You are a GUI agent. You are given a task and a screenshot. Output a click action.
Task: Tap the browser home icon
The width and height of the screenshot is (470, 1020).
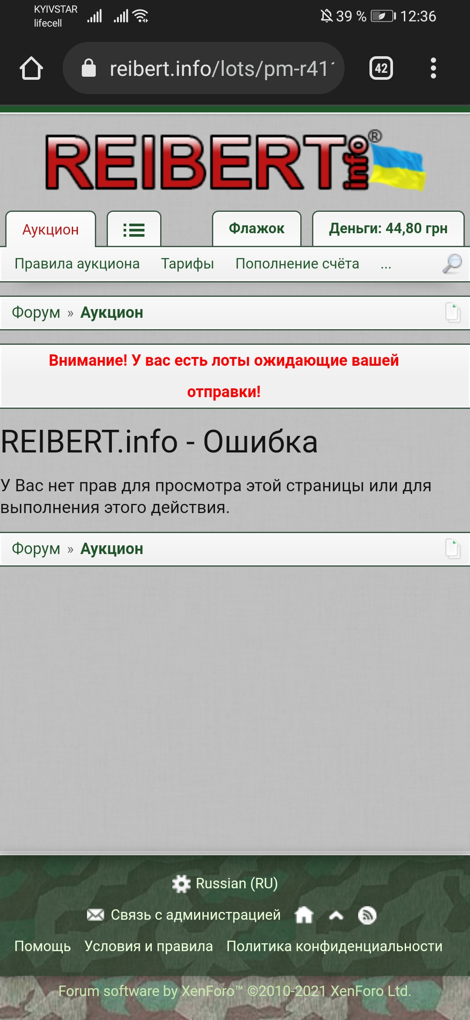pos(31,68)
